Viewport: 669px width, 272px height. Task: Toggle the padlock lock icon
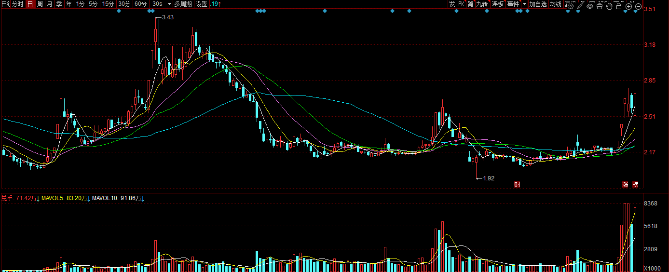pos(619,6)
